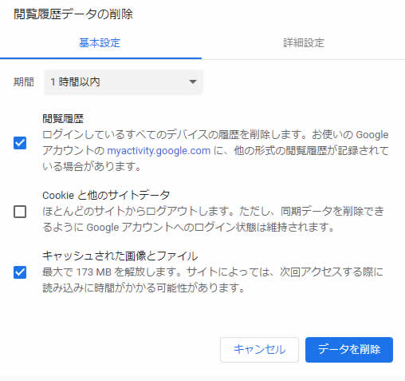Click the データを削除 button
This screenshot has height=381, width=405.
(x=349, y=350)
